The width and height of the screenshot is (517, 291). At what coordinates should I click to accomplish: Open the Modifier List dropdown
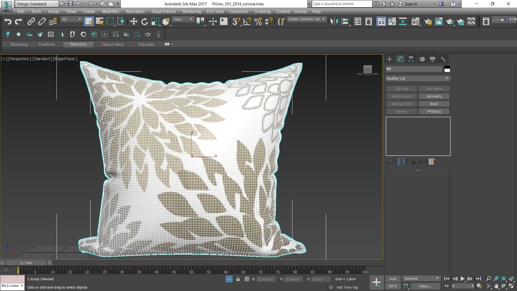(418, 78)
